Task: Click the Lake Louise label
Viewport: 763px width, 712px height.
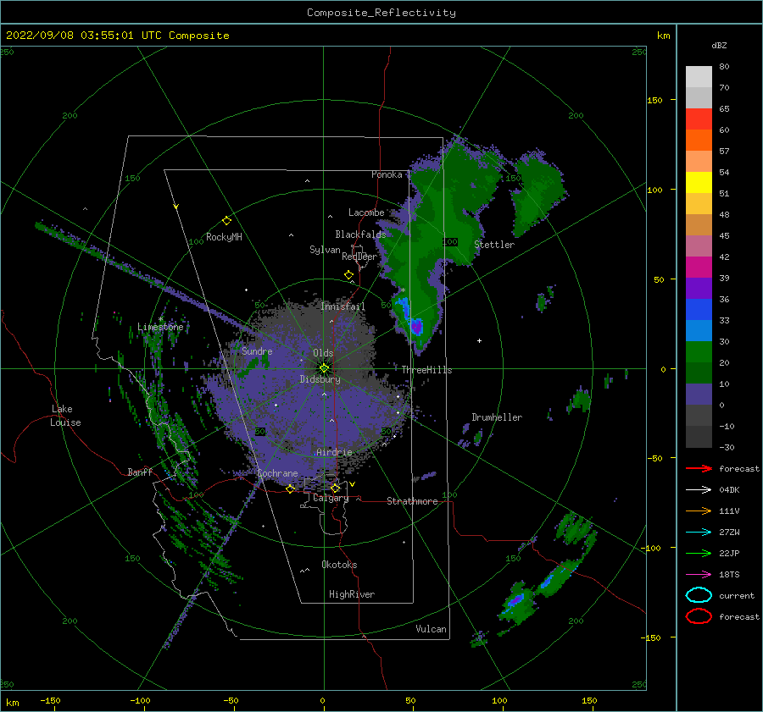Action: (x=66, y=416)
